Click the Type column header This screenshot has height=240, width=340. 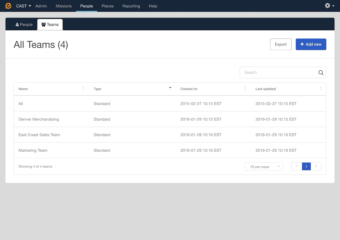(x=97, y=89)
